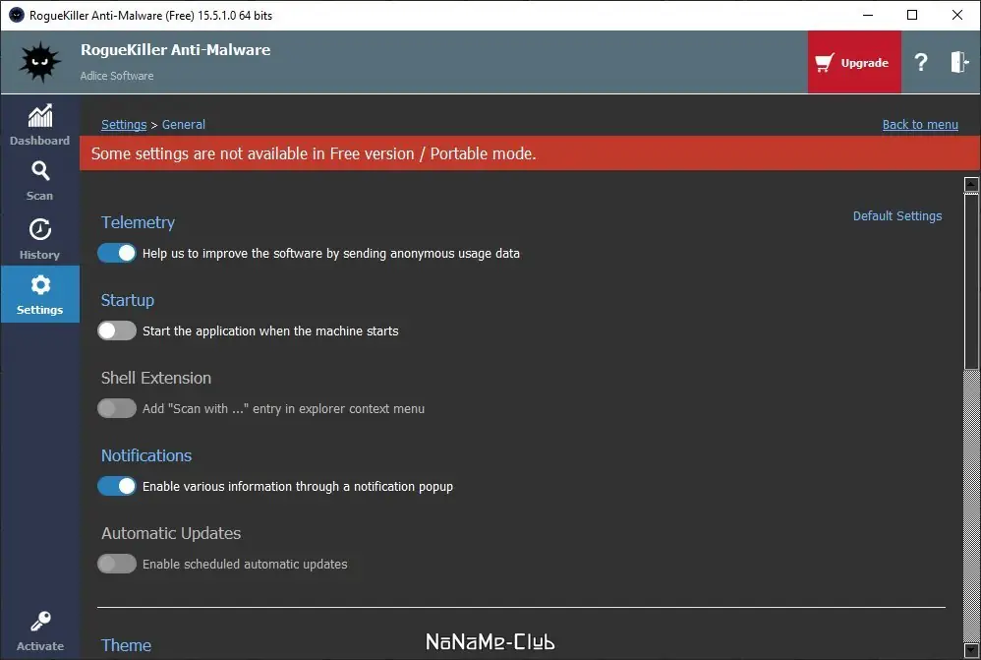
Task: Open the Dashboard section in the sidebar
Action: click(39, 125)
